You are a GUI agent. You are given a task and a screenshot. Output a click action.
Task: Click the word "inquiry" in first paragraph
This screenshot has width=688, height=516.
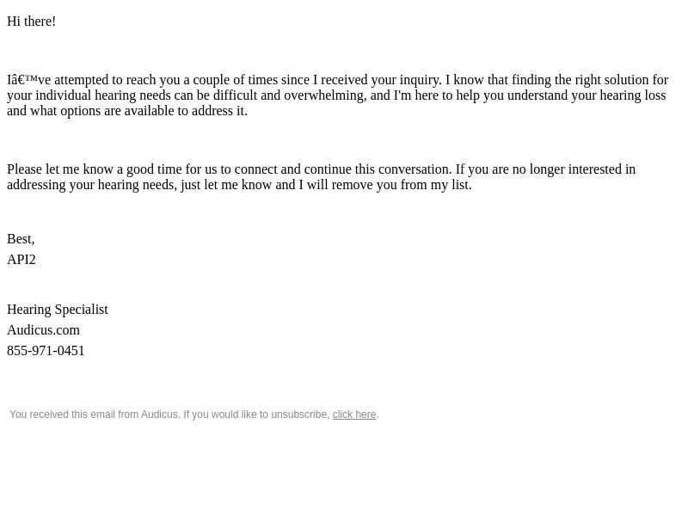coord(420,80)
